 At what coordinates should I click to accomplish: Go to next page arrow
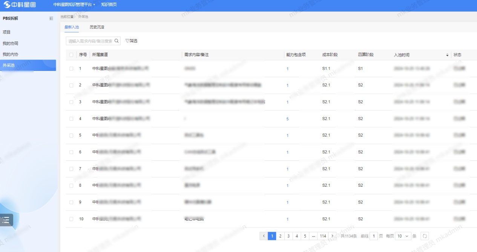coord(332,236)
